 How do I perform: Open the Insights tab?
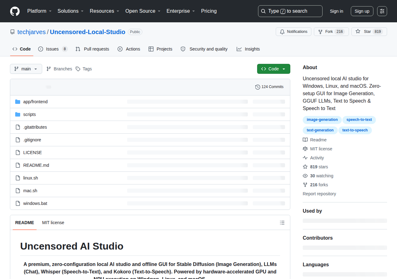248,49
